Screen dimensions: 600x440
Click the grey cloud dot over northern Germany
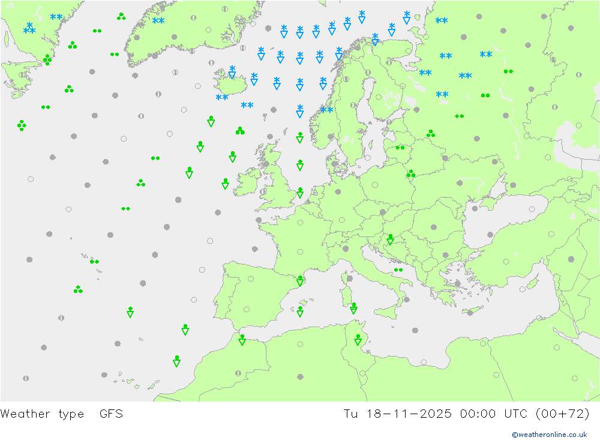pyautogui.click(x=337, y=192)
